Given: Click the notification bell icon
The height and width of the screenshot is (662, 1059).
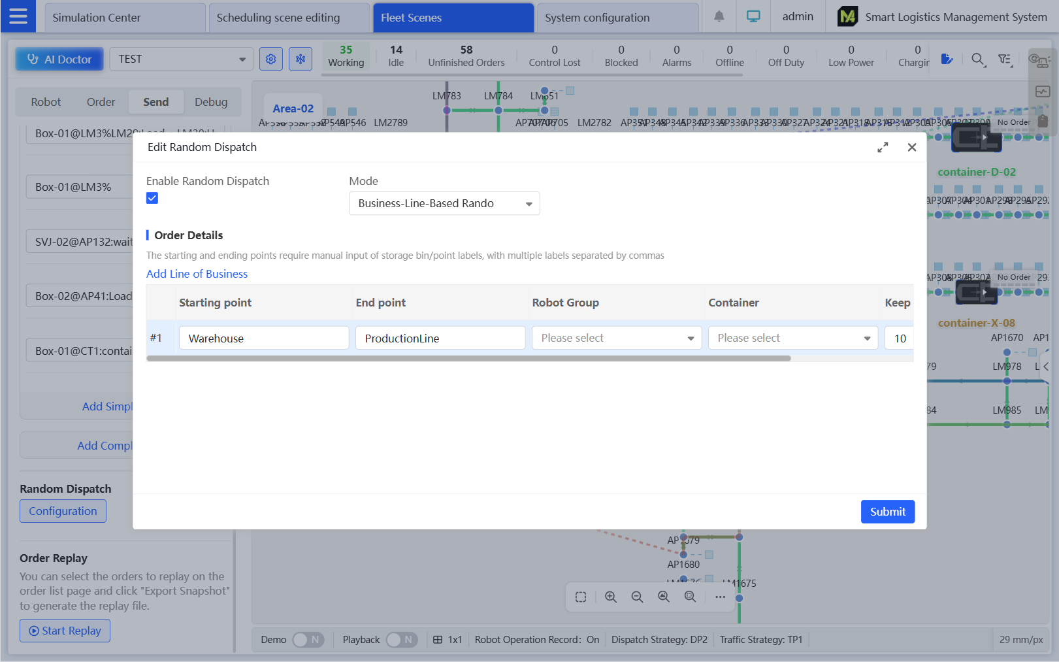Looking at the screenshot, I should pos(719,17).
